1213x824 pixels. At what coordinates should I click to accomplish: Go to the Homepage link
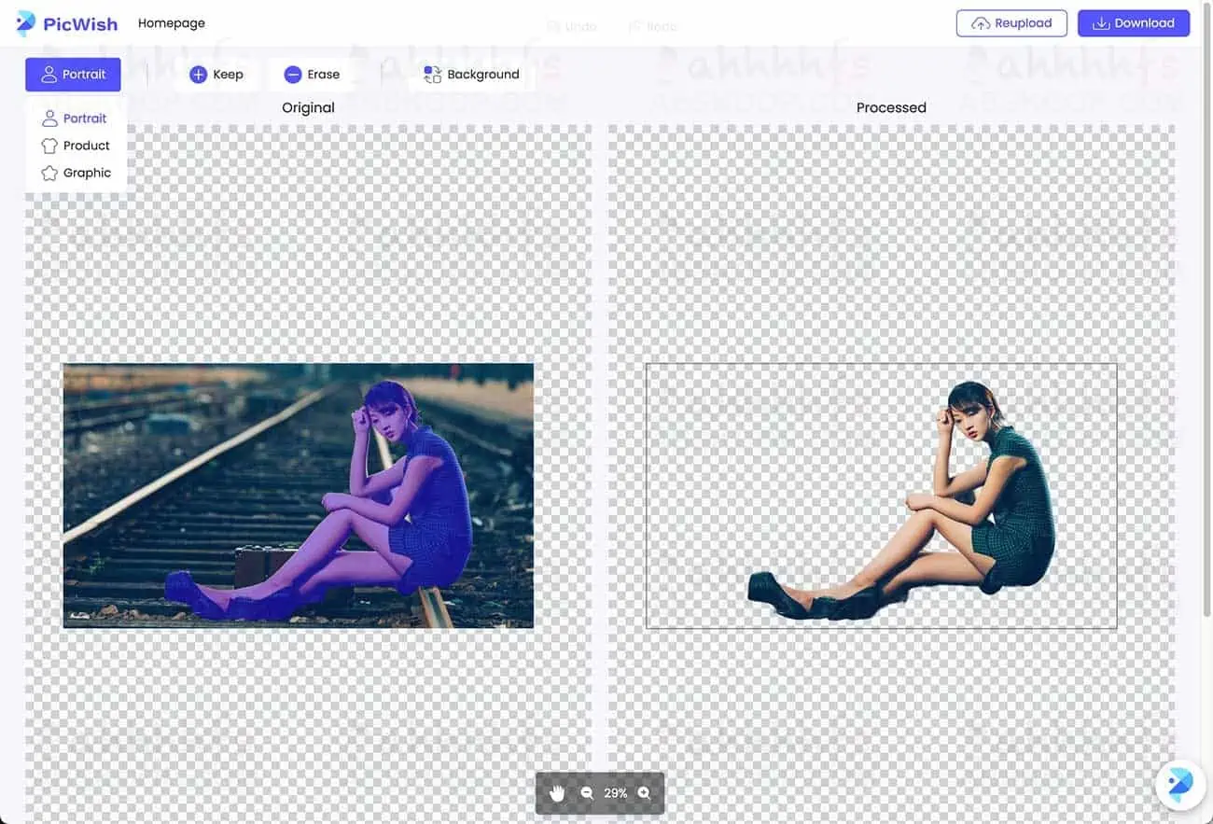tap(172, 23)
